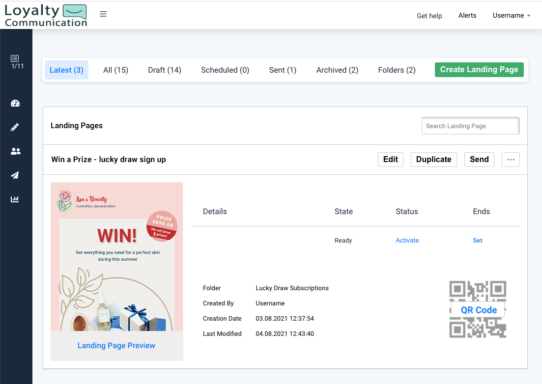Open the Folders (2) tab
Viewport: 542px width, 384px height.
(397, 70)
